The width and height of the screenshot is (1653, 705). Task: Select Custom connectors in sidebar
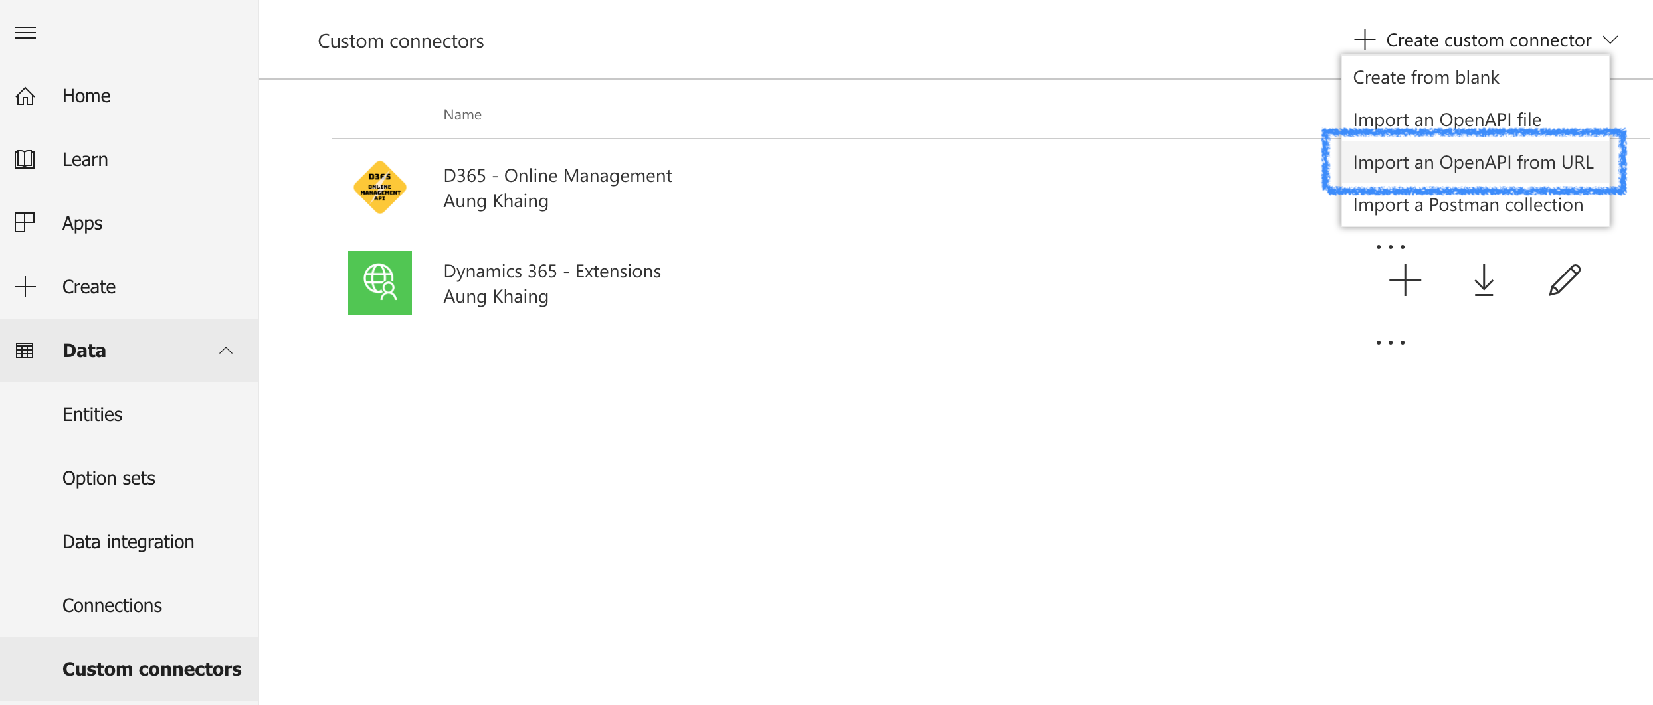tap(152, 669)
